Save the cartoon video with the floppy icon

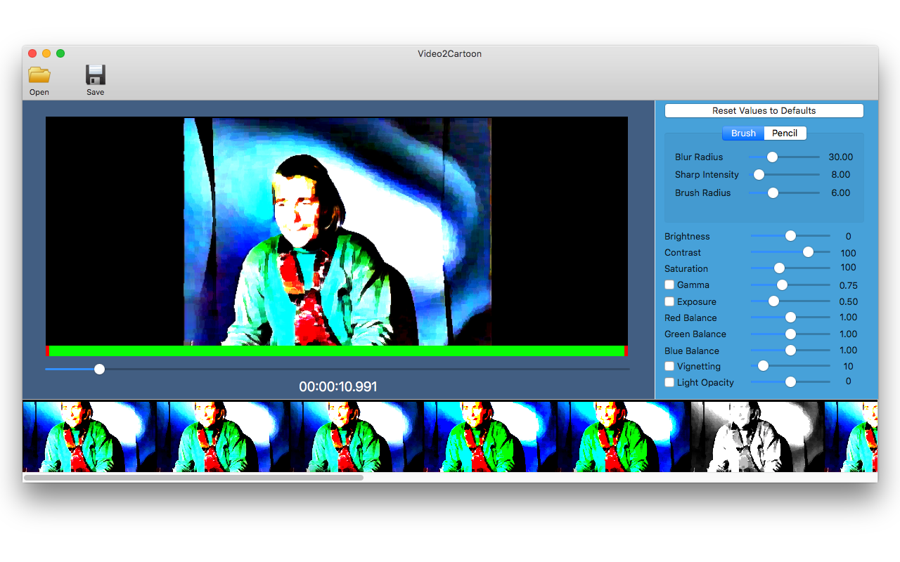tap(95, 74)
